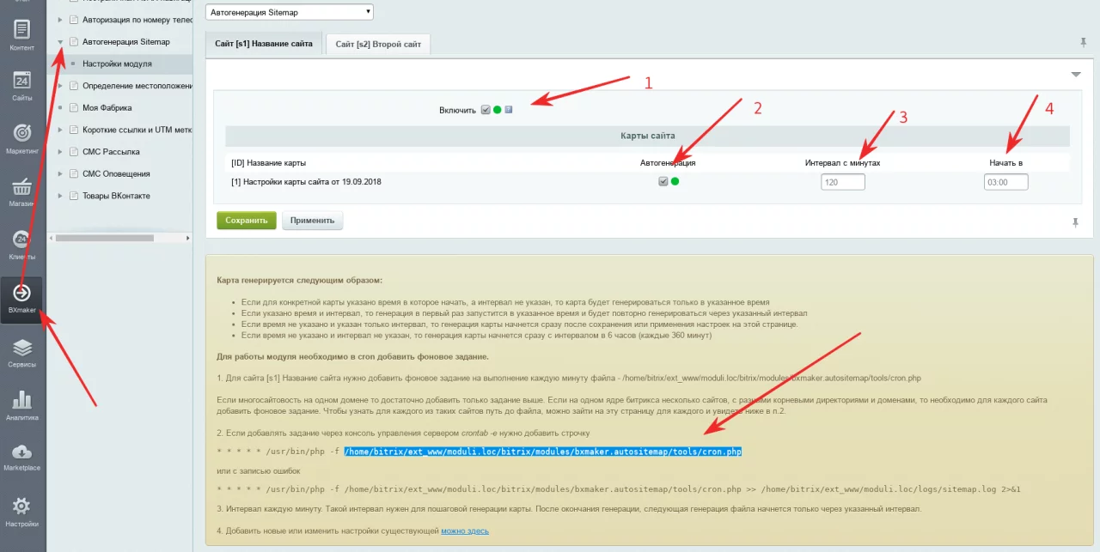Switch to the Сайт [s2] Второй сайт tab

point(378,44)
